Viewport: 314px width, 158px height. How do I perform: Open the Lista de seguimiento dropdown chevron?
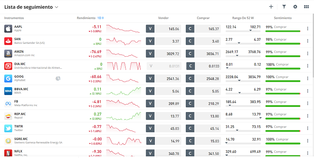56,7
